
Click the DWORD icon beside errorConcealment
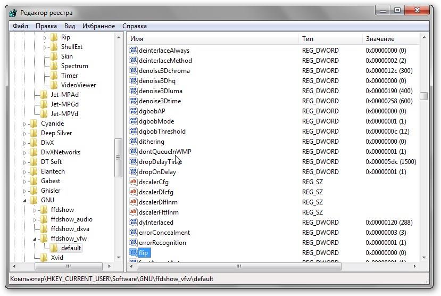coord(134,233)
